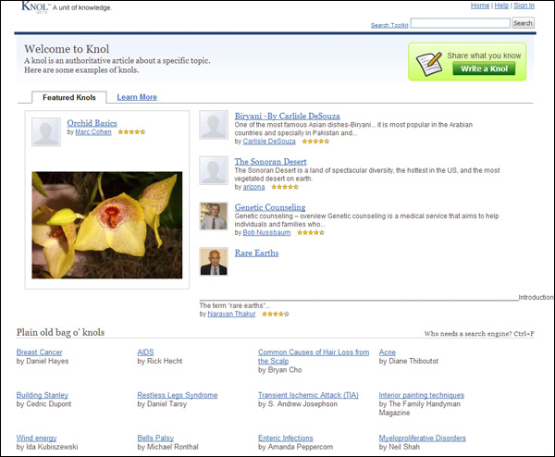Click the Rare Earths author photo
This screenshot has height=457, width=555.
tap(214, 262)
